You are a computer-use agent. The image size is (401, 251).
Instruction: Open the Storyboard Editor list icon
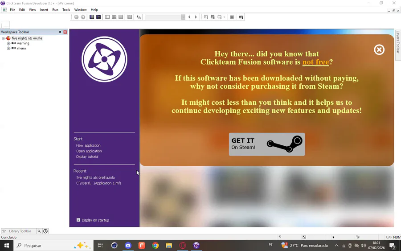tap(91, 17)
